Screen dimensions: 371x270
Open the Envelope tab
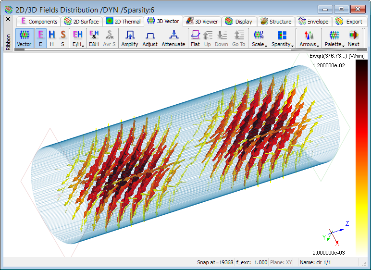tap(313, 21)
